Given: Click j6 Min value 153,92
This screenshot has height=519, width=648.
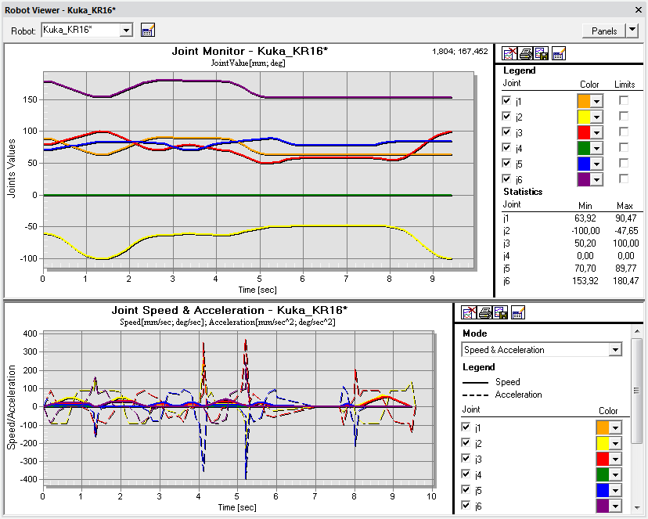Looking at the screenshot, I should [585, 280].
